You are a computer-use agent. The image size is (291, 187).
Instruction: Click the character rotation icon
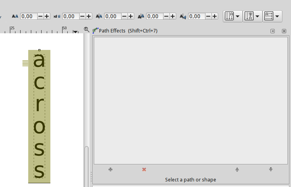click(183, 16)
